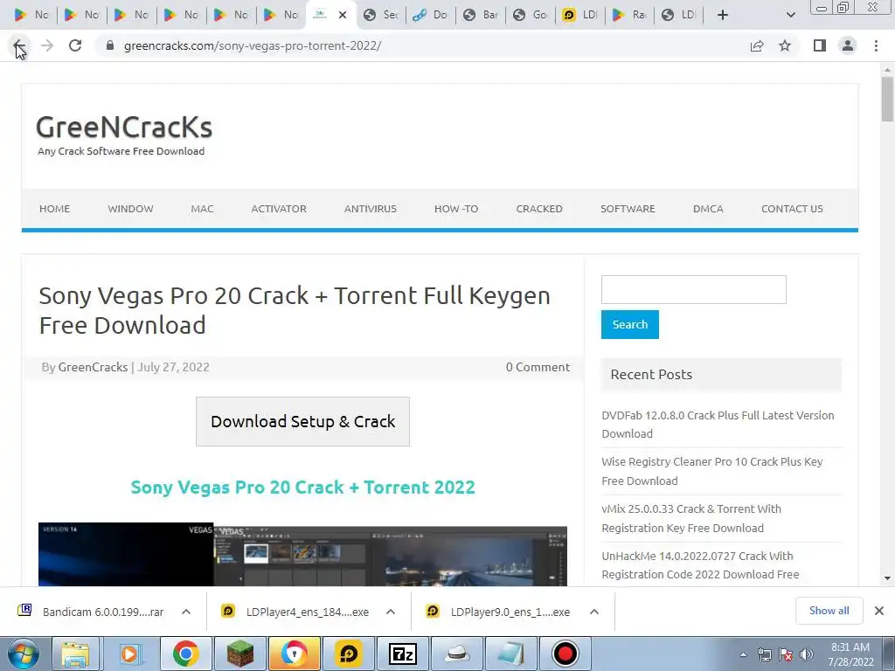Switch to the 'Ra' tab

click(629, 15)
